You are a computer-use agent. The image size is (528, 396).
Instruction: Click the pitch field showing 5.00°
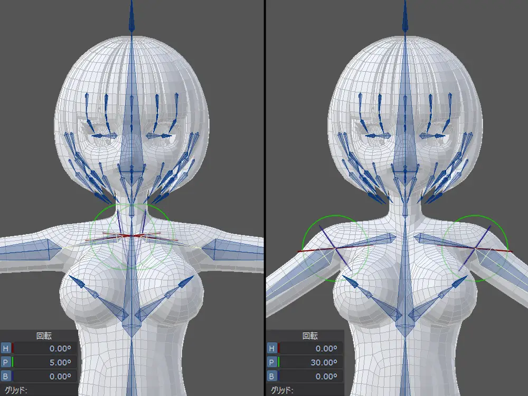point(45,363)
